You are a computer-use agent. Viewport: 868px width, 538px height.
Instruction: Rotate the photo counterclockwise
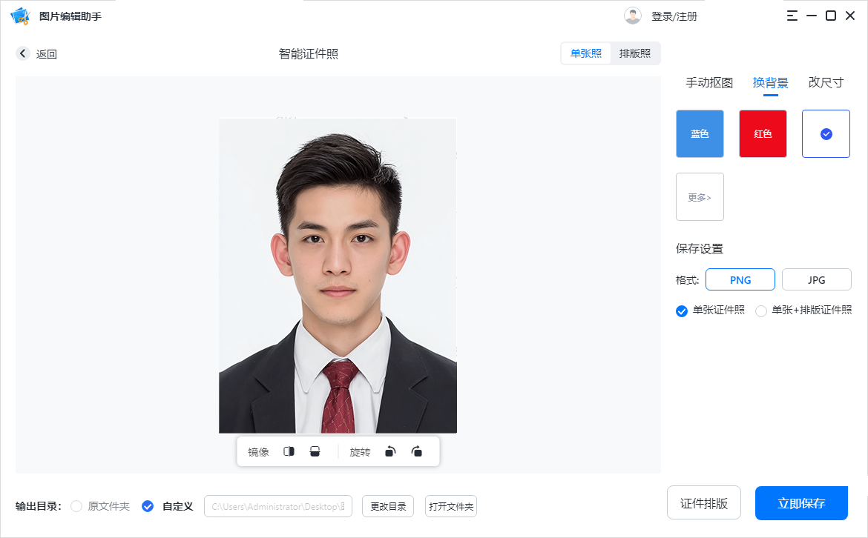390,452
